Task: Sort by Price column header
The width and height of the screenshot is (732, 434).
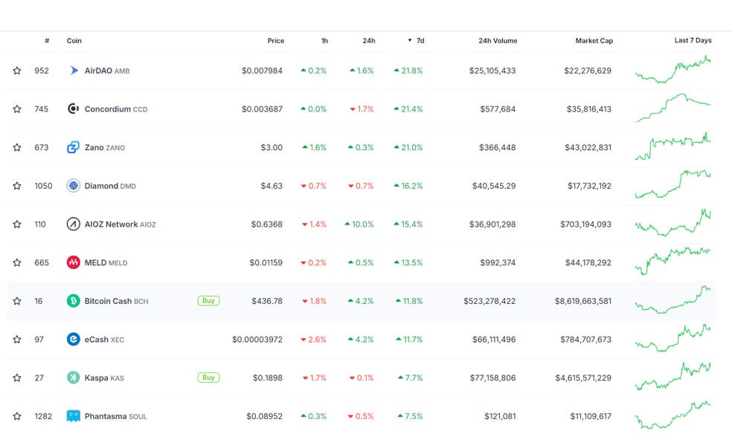Action: click(x=275, y=41)
